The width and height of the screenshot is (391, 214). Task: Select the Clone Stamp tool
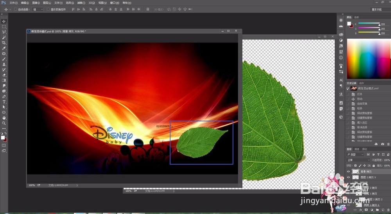(x=4, y=64)
